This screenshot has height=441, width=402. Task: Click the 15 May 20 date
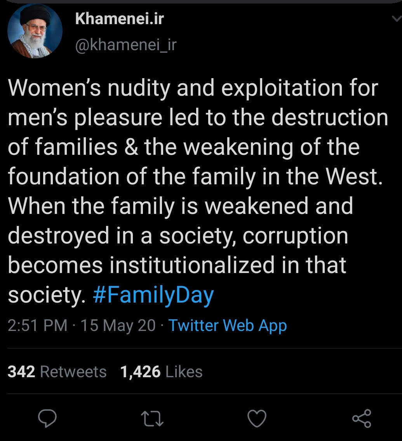tap(118, 325)
